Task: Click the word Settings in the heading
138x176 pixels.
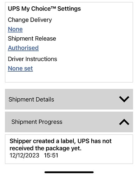Action: [69, 9]
